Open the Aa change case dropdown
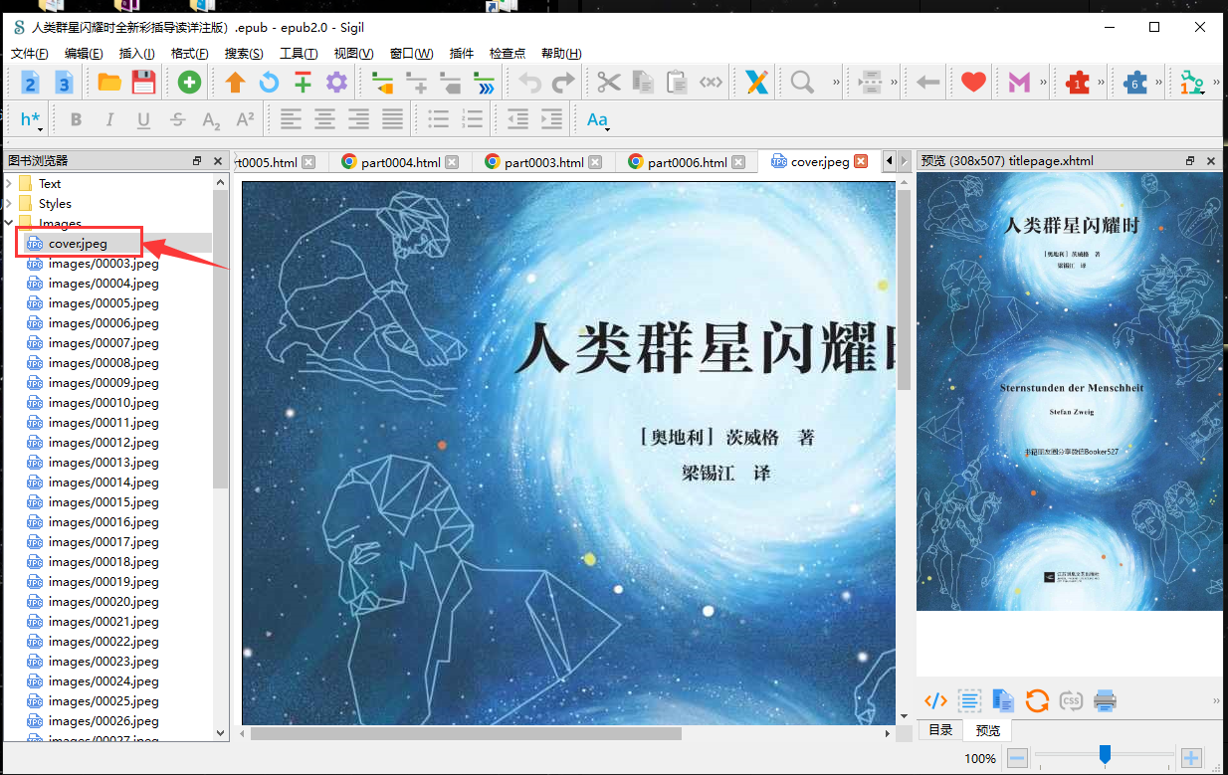1228x775 pixels. click(x=598, y=120)
